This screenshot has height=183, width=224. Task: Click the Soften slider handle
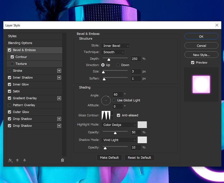click(x=104, y=79)
